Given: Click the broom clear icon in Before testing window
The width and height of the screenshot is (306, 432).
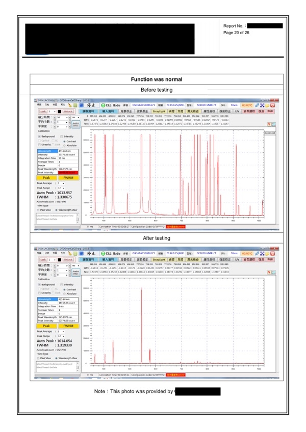Looking at the screenshot, I should pyautogui.click(x=70, y=105).
